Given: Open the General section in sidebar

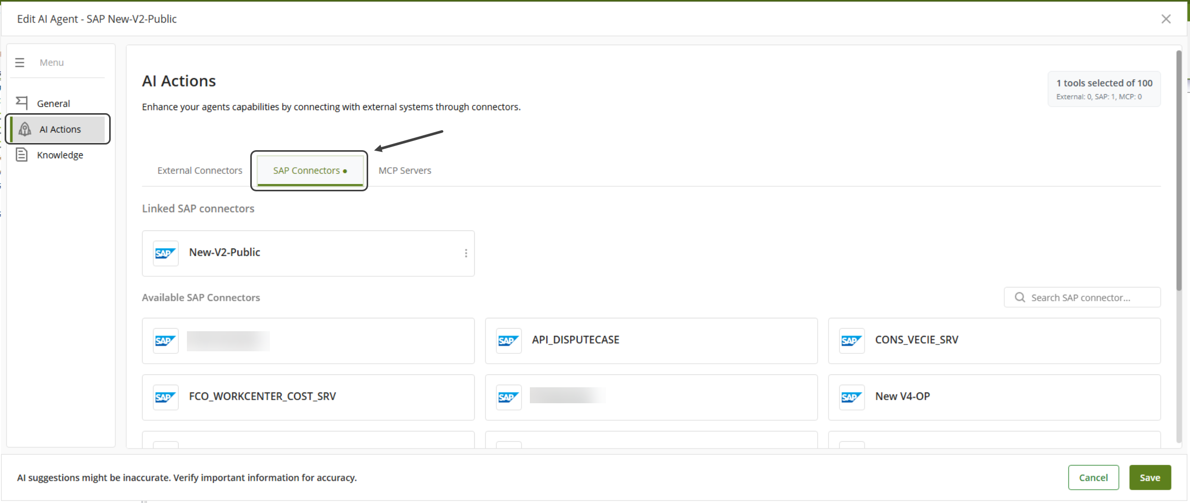Looking at the screenshot, I should 53,103.
